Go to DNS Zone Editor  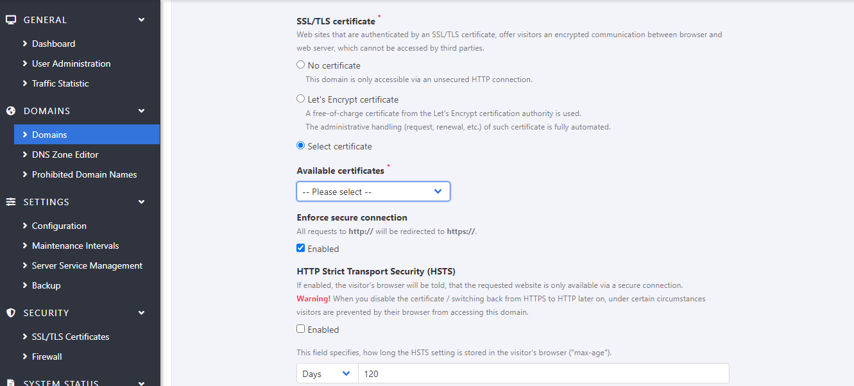[x=65, y=155]
